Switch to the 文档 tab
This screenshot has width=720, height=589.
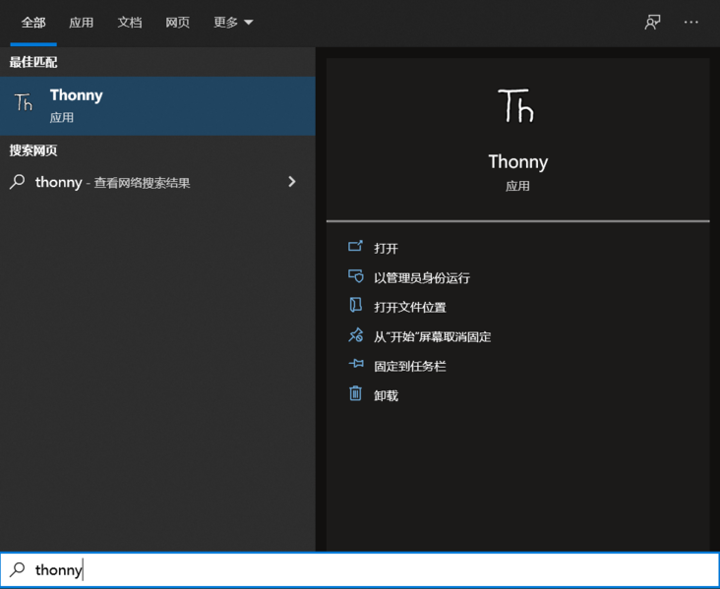point(130,22)
